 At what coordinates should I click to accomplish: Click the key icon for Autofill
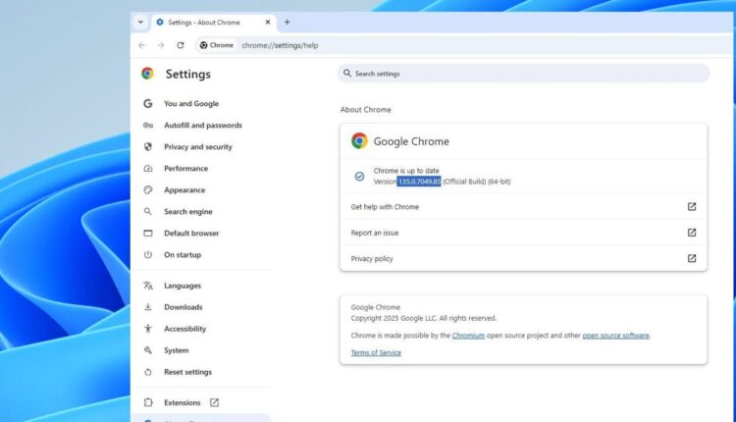click(148, 126)
